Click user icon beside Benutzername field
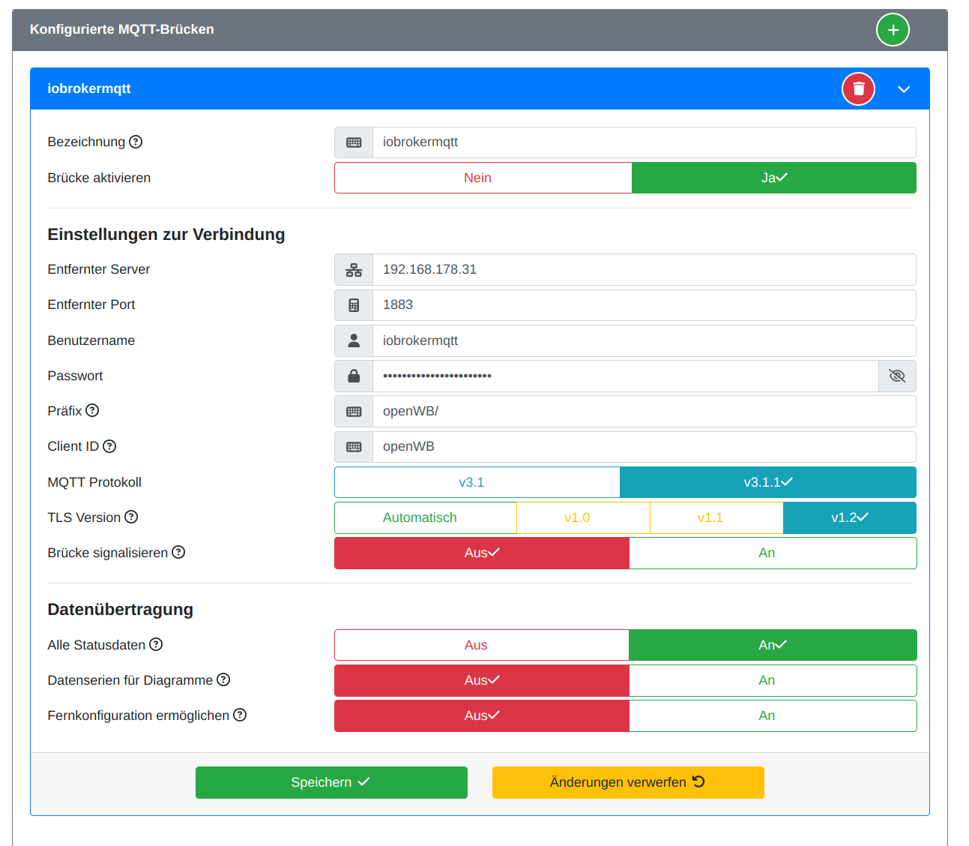Viewport: 969px width, 846px height. (354, 340)
